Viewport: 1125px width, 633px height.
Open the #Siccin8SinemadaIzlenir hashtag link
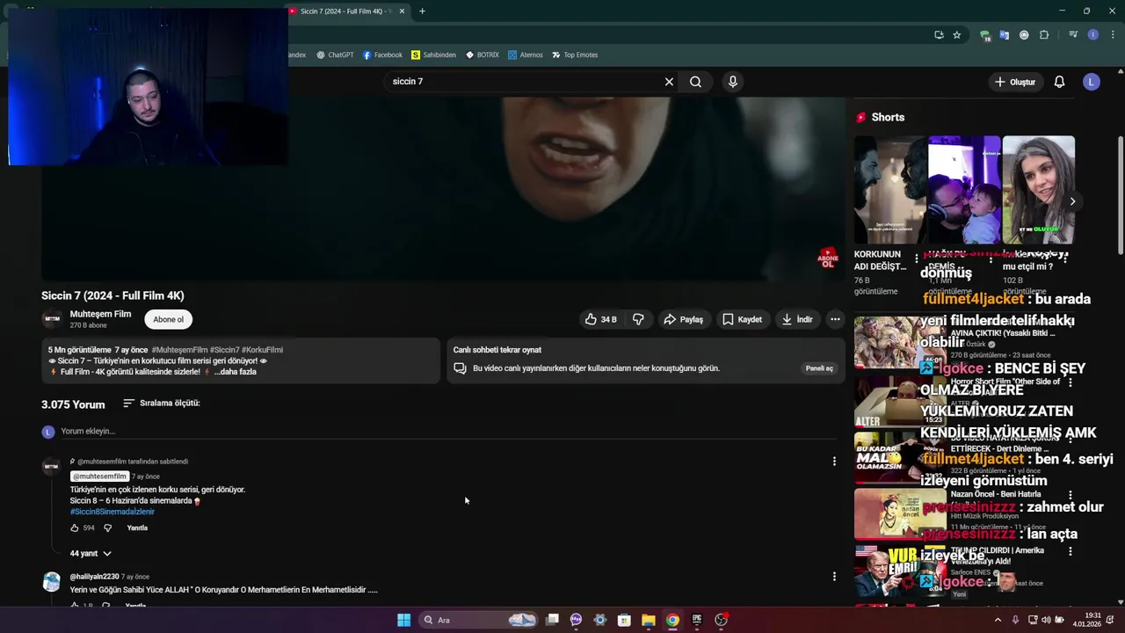point(112,512)
